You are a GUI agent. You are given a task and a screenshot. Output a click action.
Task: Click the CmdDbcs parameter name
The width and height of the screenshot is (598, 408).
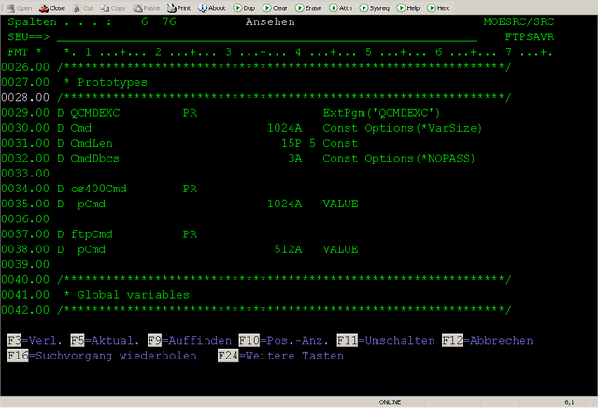tap(95, 159)
